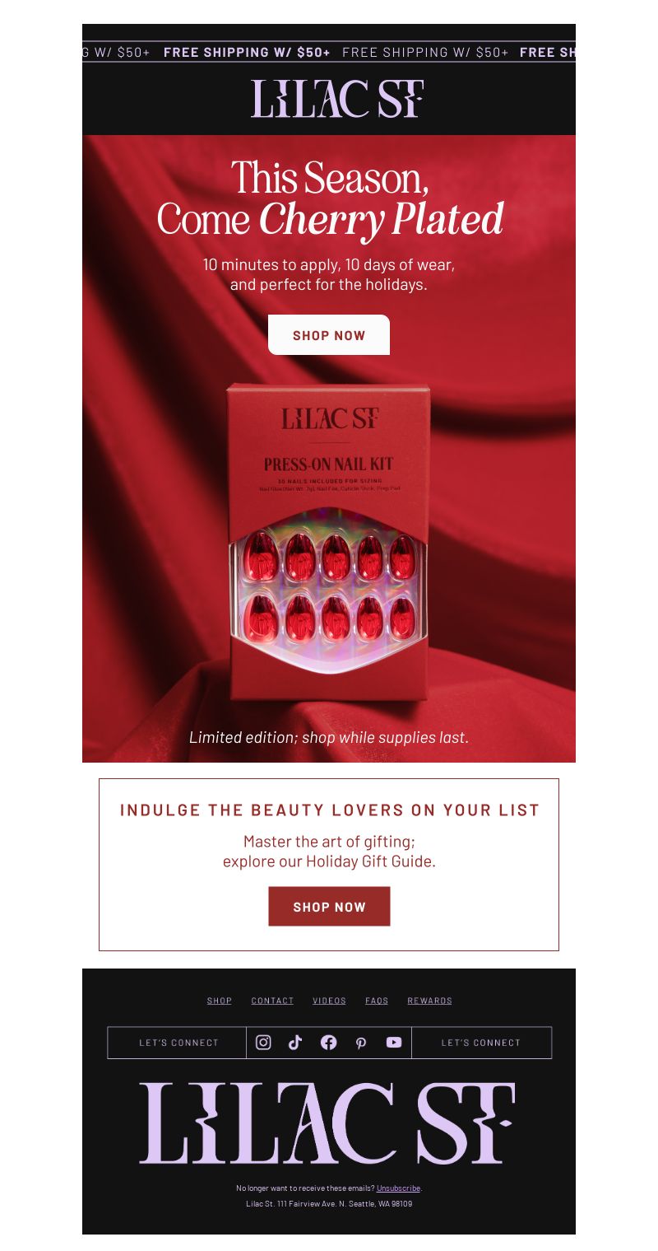This screenshot has height=1251, width=658.
Task: Open the Contact footer link
Action: (272, 1001)
